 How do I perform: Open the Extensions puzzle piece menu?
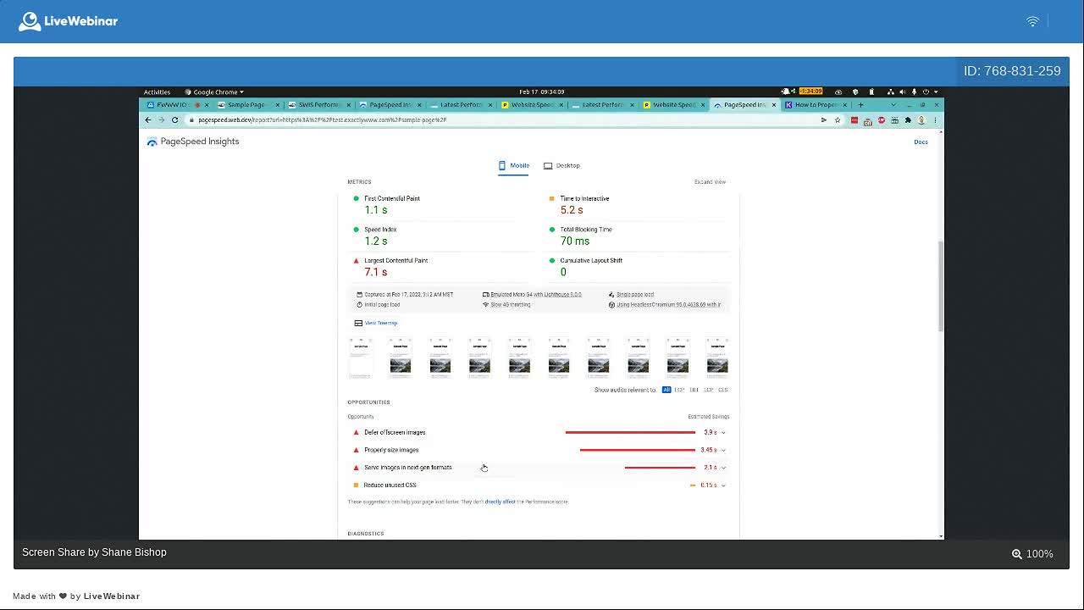tap(908, 120)
